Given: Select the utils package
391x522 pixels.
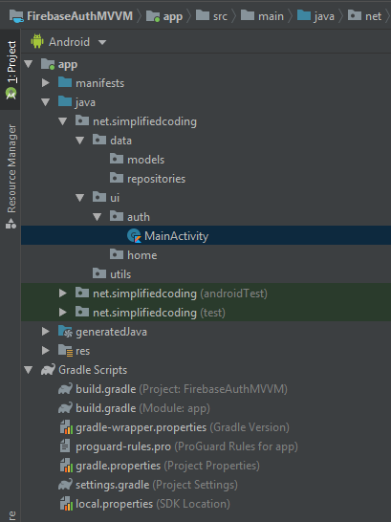Looking at the screenshot, I should click(x=120, y=274).
